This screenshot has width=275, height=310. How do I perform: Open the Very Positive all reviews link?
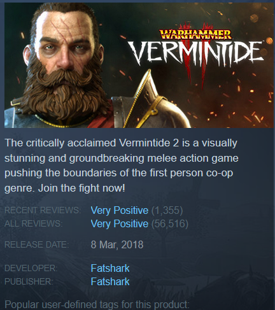(120, 223)
